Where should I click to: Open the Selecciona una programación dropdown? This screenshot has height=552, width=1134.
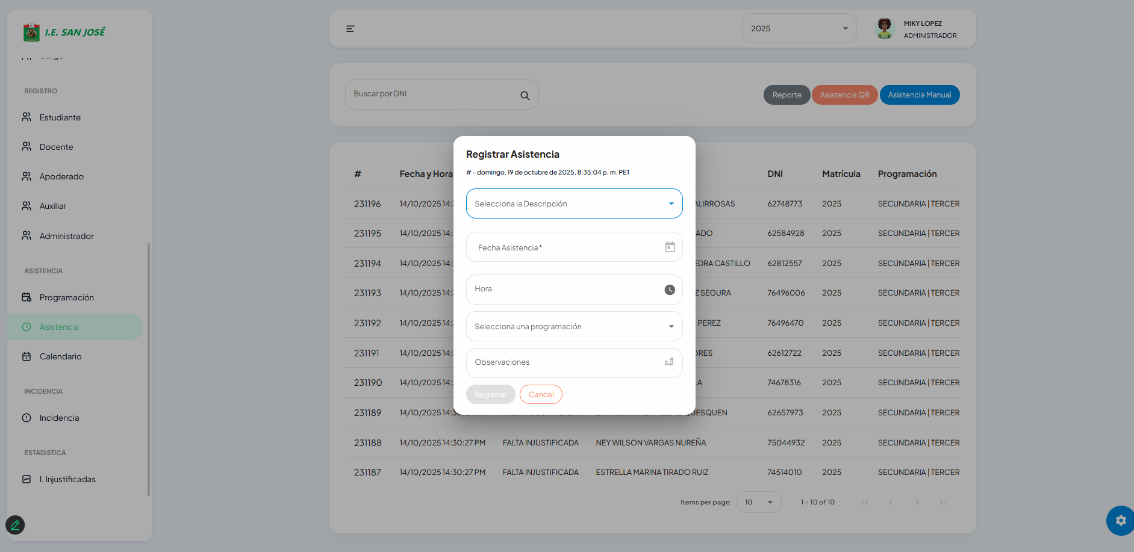tap(574, 326)
